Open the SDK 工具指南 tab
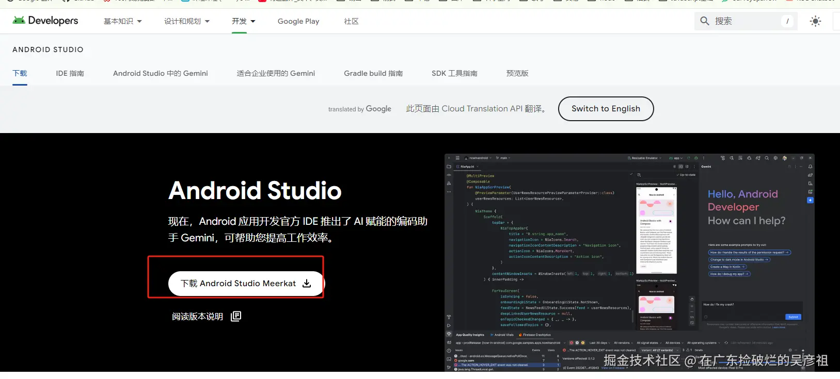Screen dimensions: 840x379 pyautogui.click(x=454, y=73)
